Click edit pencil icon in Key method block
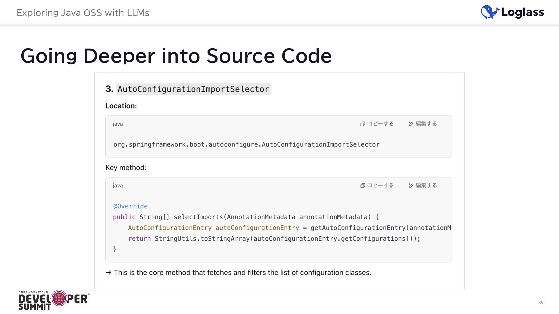 (411, 185)
